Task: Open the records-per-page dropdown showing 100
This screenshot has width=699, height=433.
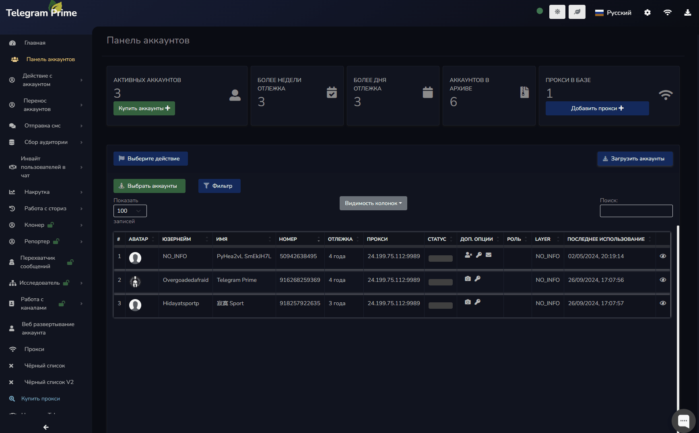Action: [x=130, y=211]
